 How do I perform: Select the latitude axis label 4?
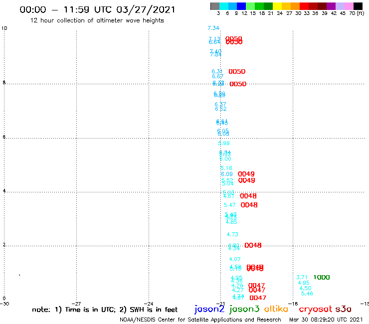[x=4, y=190]
